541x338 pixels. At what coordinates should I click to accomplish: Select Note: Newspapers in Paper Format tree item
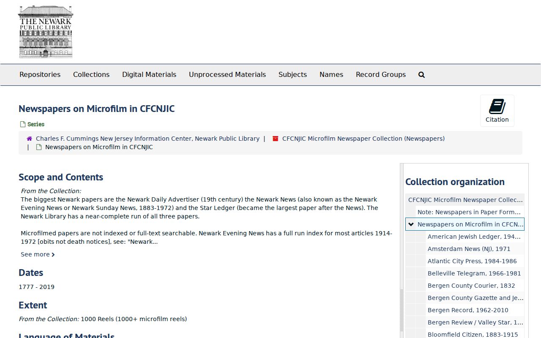pos(469,212)
